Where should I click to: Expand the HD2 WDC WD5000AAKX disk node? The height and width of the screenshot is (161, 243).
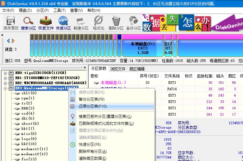click(x=5, y=83)
